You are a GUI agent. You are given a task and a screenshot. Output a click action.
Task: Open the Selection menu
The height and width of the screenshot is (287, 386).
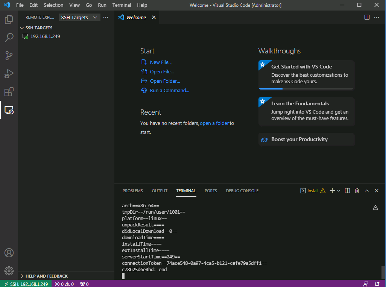click(53, 5)
